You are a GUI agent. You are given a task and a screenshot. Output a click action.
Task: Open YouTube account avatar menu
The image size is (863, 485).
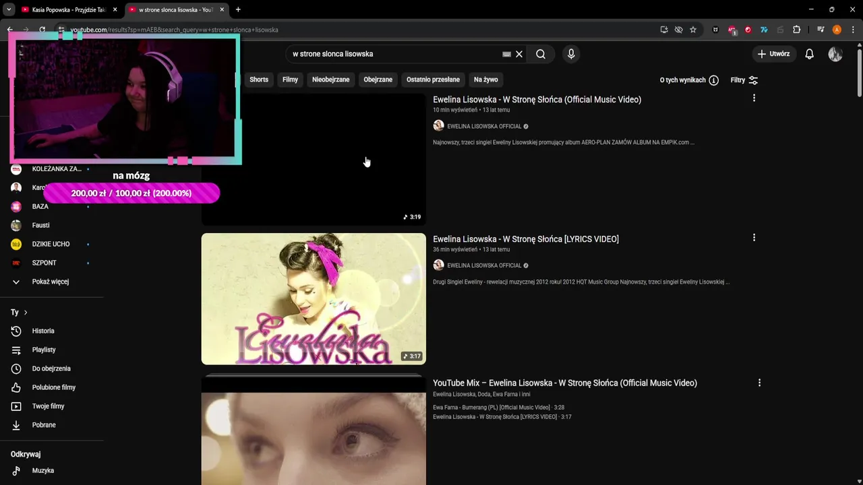[x=835, y=54]
